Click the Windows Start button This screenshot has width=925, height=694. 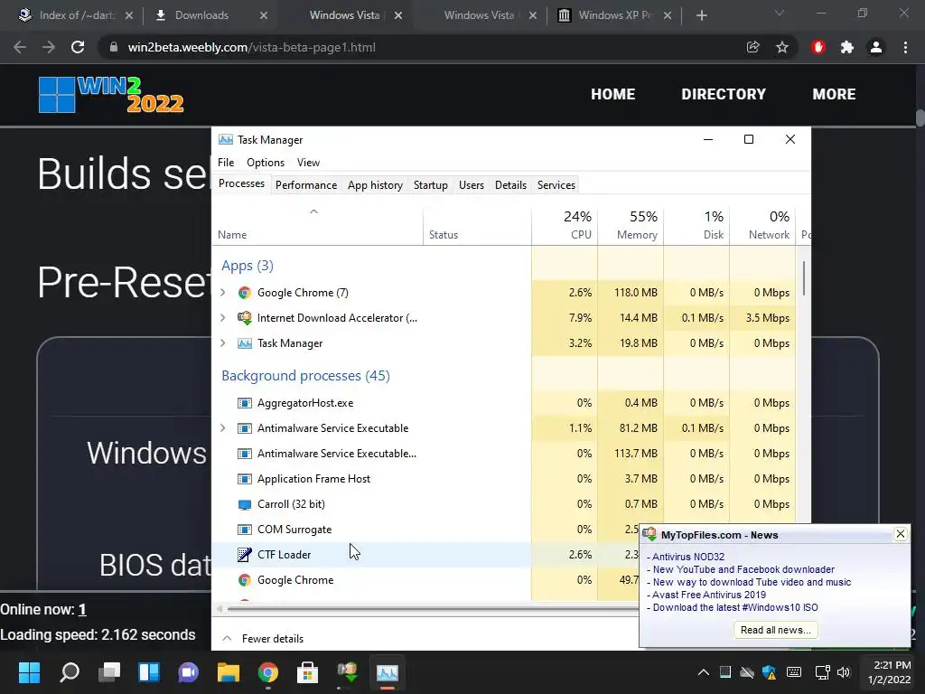click(x=29, y=672)
